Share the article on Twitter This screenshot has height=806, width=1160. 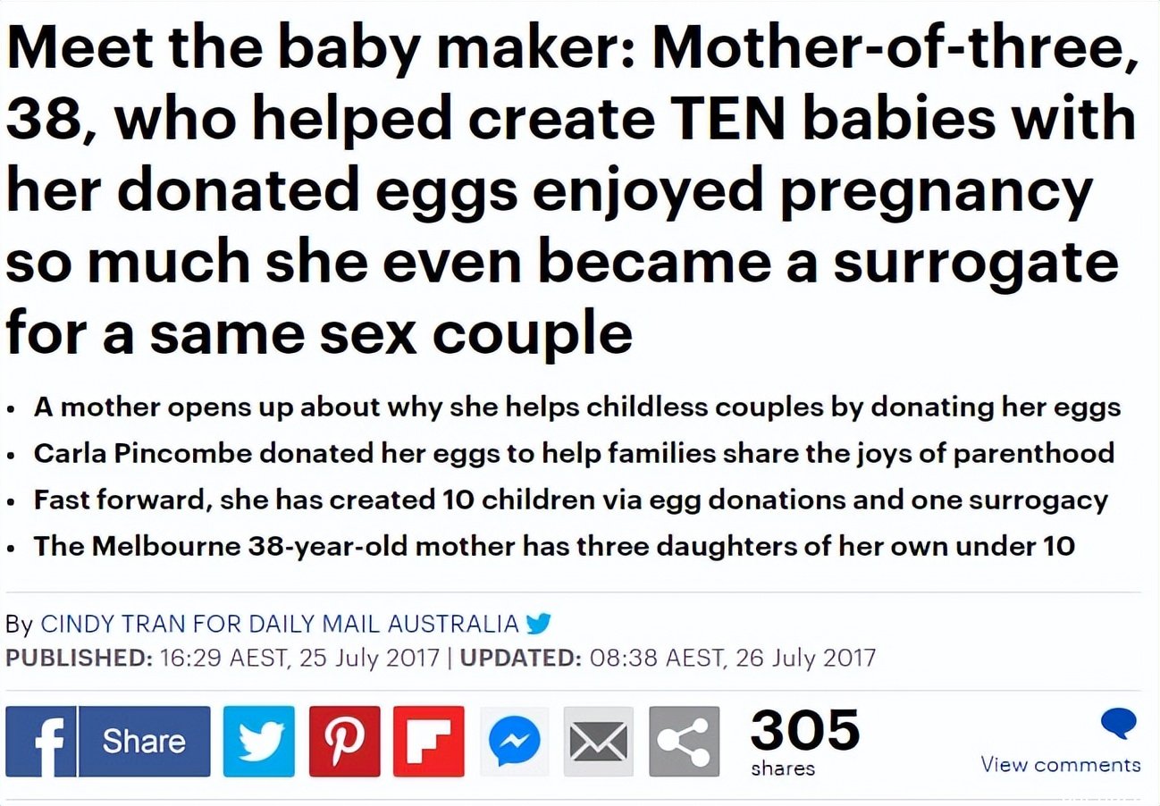[258, 742]
